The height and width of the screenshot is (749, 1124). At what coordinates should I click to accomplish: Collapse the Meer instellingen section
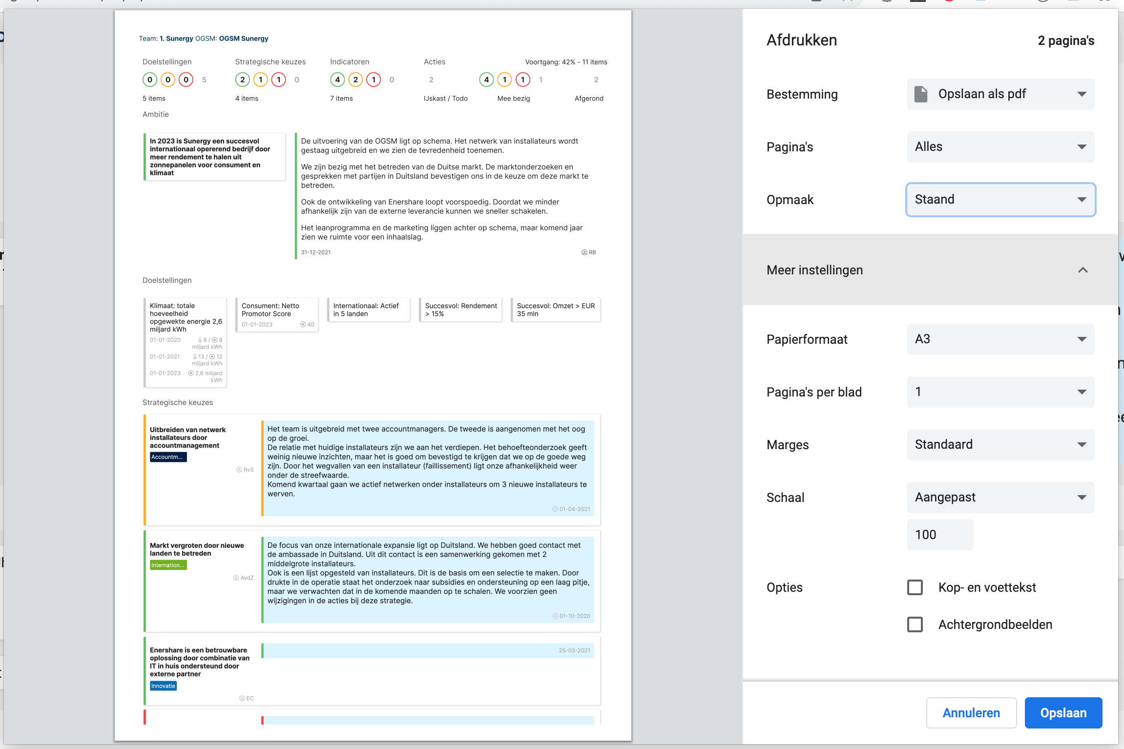click(x=1082, y=270)
